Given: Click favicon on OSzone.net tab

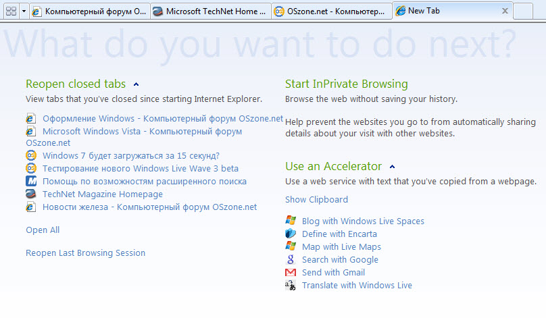Looking at the screenshot, I should [x=279, y=11].
